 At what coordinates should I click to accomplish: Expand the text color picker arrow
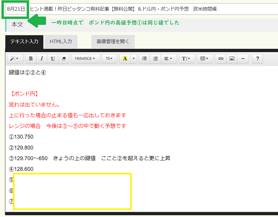pyautogui.click(x=134, y=58)
